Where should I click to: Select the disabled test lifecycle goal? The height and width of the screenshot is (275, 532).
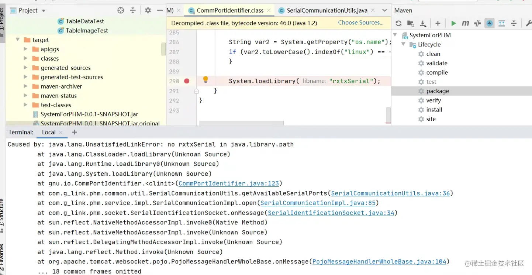431,82
